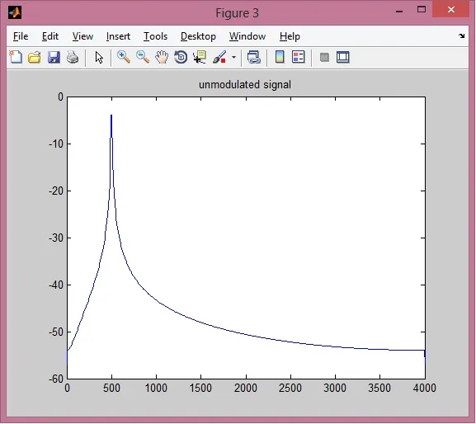Print the figure using printer icon
The height and width of the screenshot is (424, 476).
coord(73,57)
